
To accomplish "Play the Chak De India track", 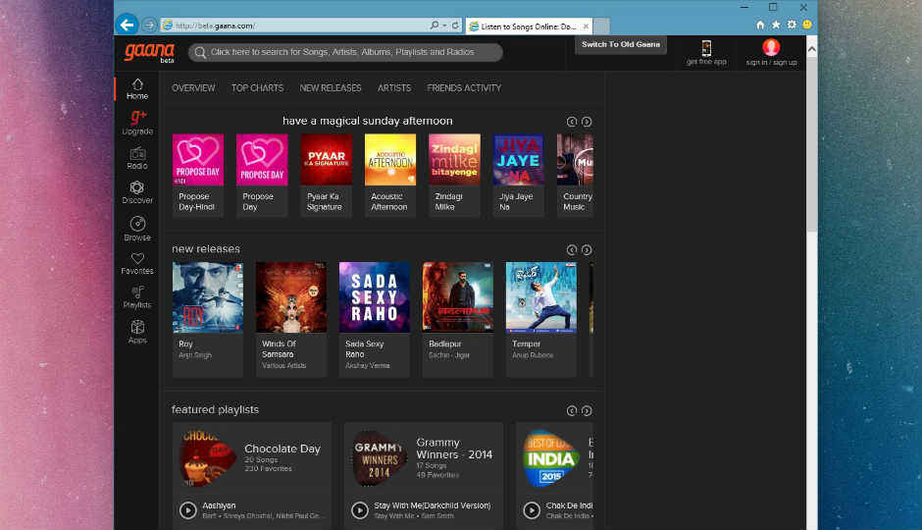I will (x=532, y=510).
